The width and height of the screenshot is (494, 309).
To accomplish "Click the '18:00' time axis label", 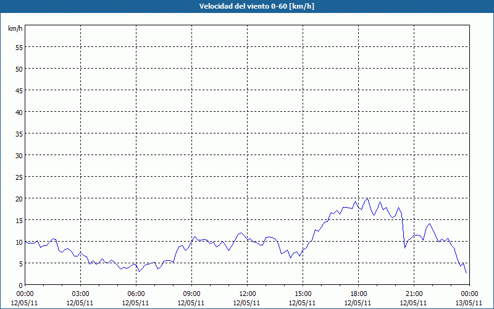I will pyautogui.click(x=359, y=294).
